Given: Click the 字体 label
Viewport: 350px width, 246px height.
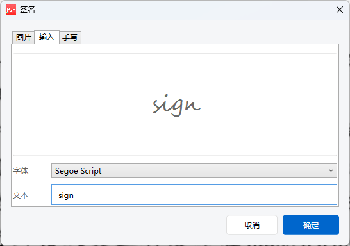Looking at the screenshot, I should pos(21,171).
